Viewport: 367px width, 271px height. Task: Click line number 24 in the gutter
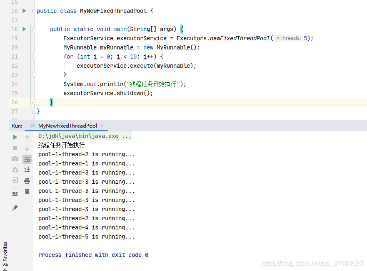pos(15,84)
